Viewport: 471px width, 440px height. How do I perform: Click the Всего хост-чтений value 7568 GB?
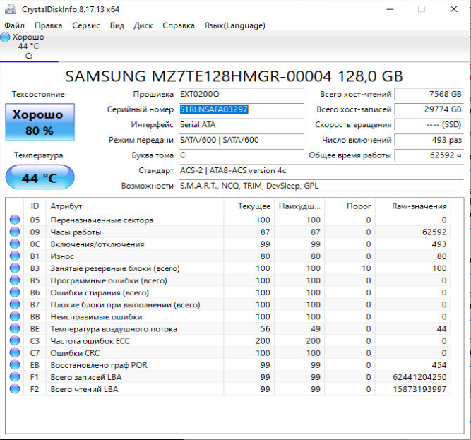point(429,95)
